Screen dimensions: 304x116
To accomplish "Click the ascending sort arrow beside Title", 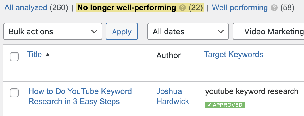I will [47, 55].
